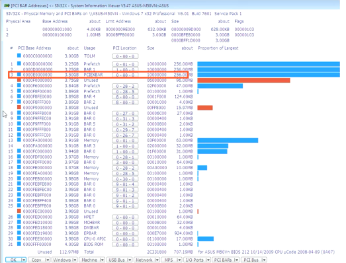Click the PCI Bus button

(x=251, y=260)
